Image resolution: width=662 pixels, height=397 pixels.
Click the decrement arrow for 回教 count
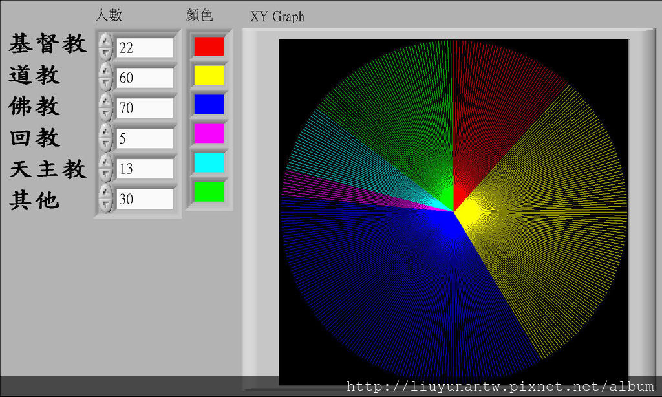click(105, 144)
